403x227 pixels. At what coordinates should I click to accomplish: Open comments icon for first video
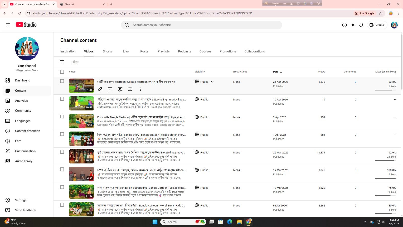120,89
